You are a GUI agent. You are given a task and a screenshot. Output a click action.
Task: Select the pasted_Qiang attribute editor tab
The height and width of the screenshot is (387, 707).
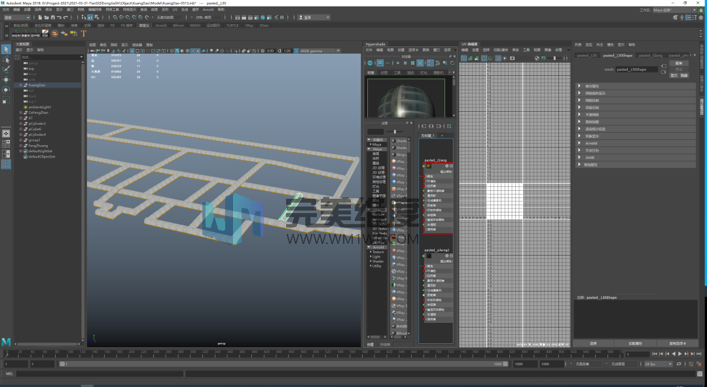point(651,56)
